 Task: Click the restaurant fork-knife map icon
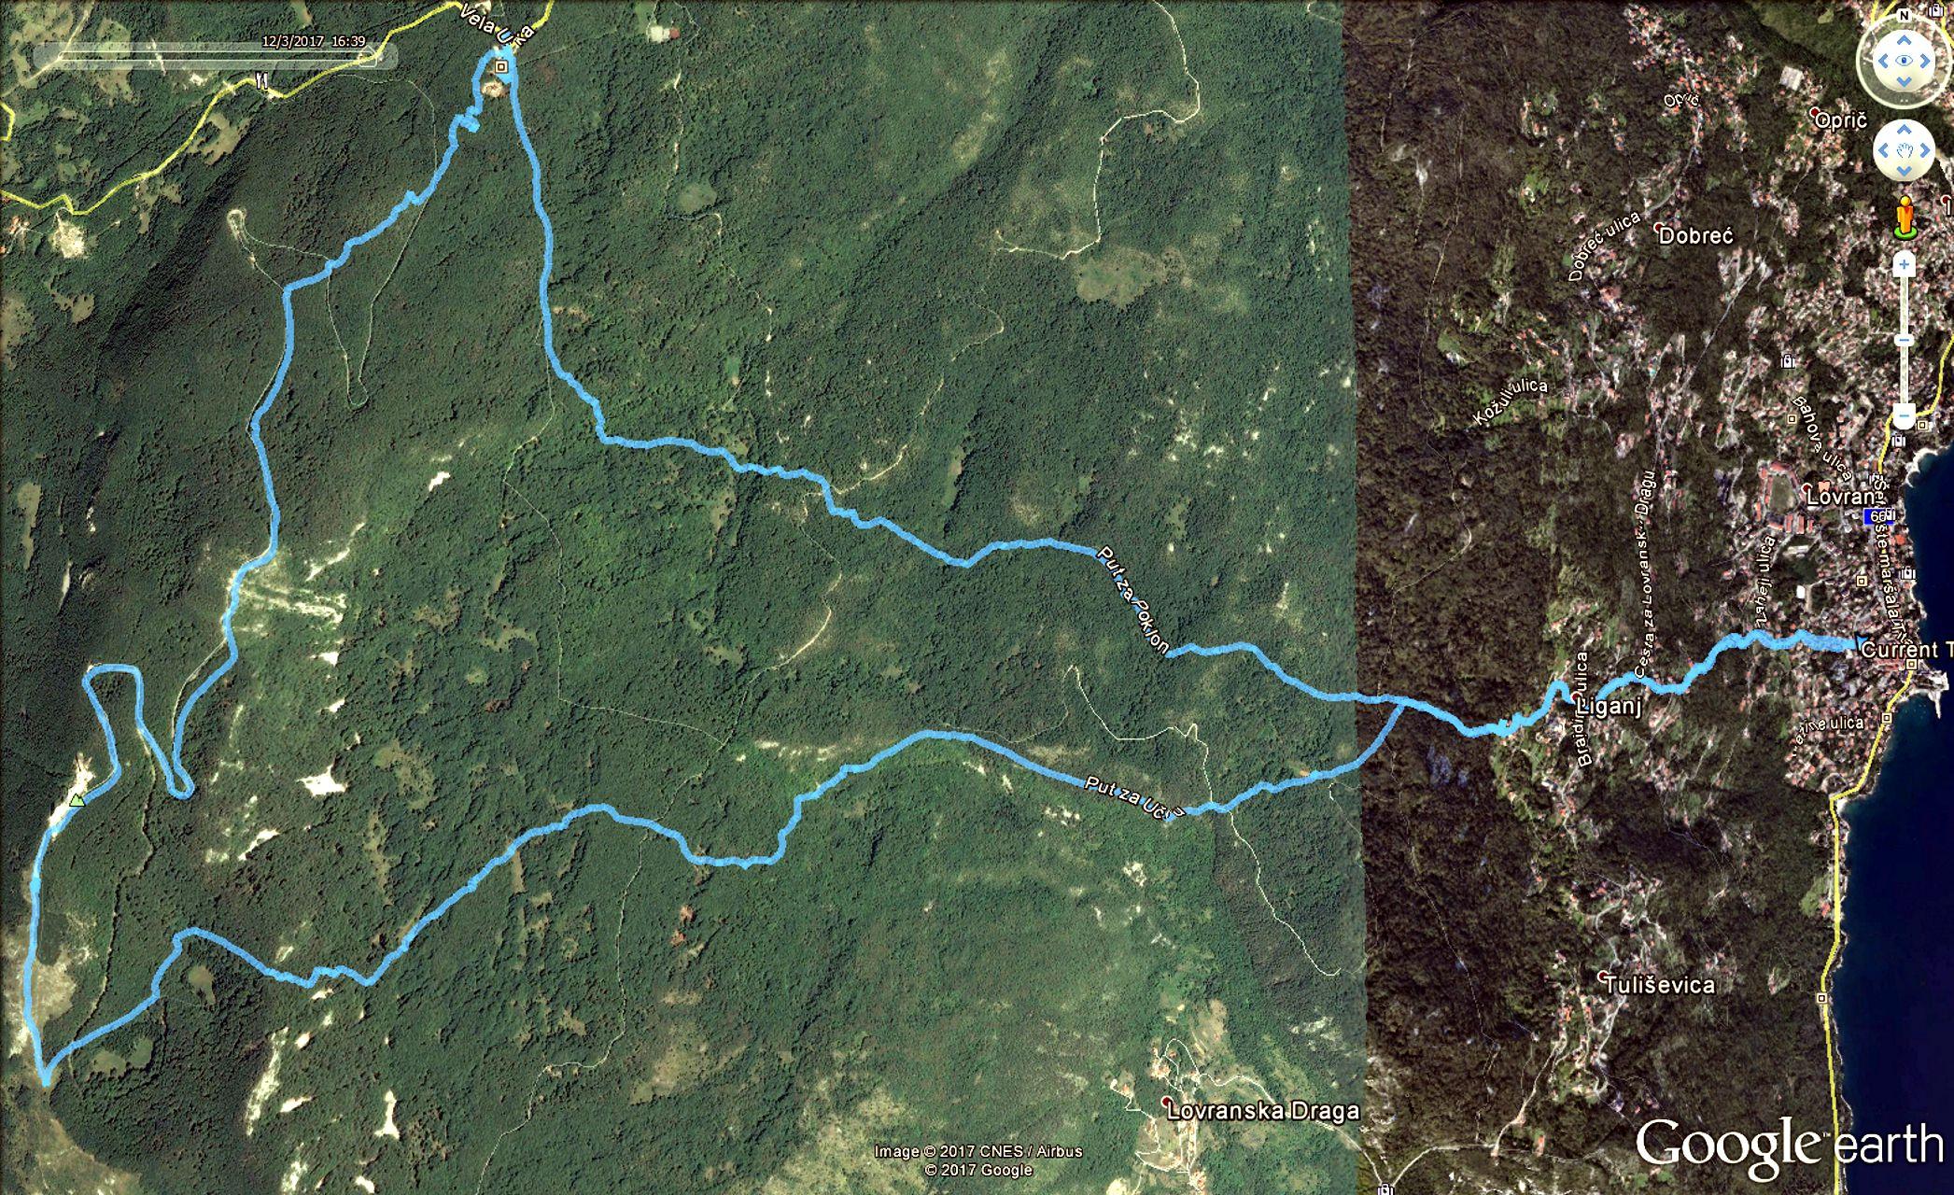click(261, 80)
